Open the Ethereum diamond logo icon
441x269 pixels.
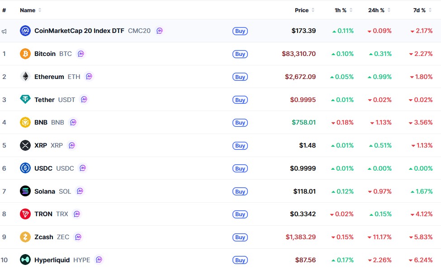tap(25, 77)
